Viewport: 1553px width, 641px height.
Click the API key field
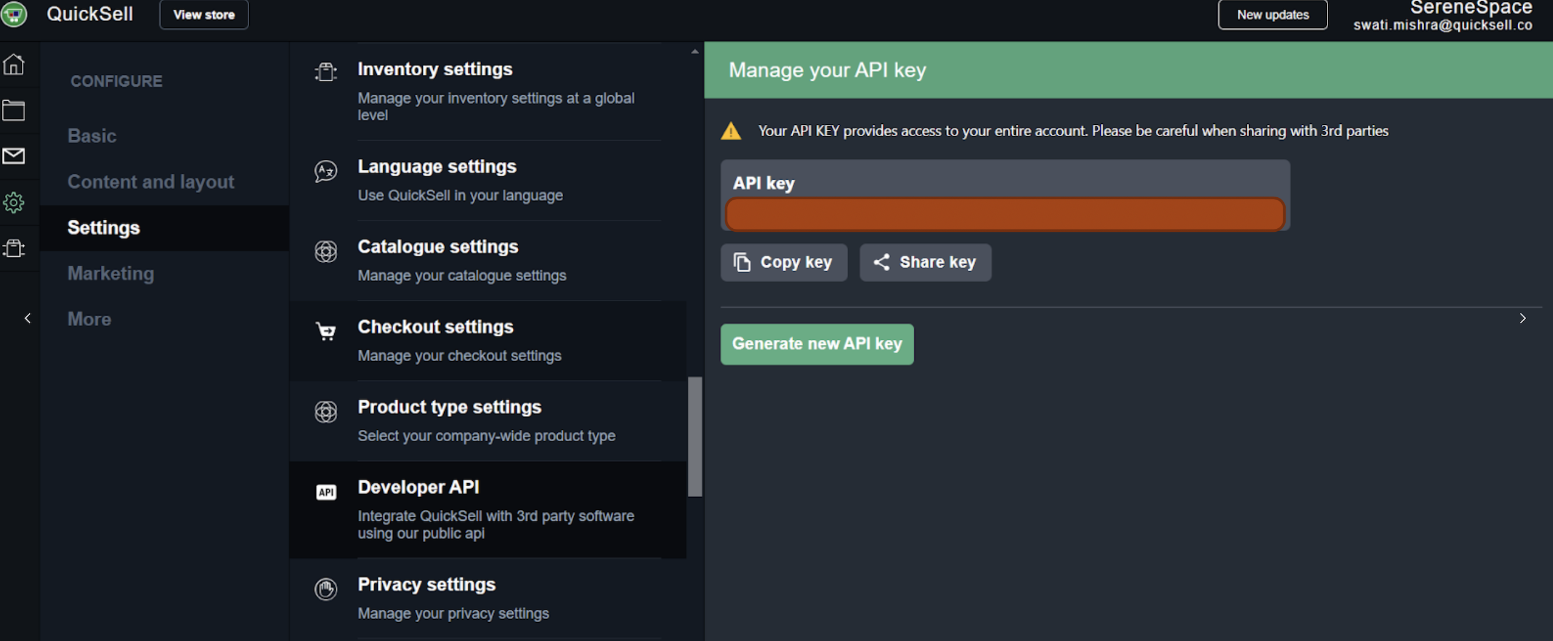coord(1004,214)
